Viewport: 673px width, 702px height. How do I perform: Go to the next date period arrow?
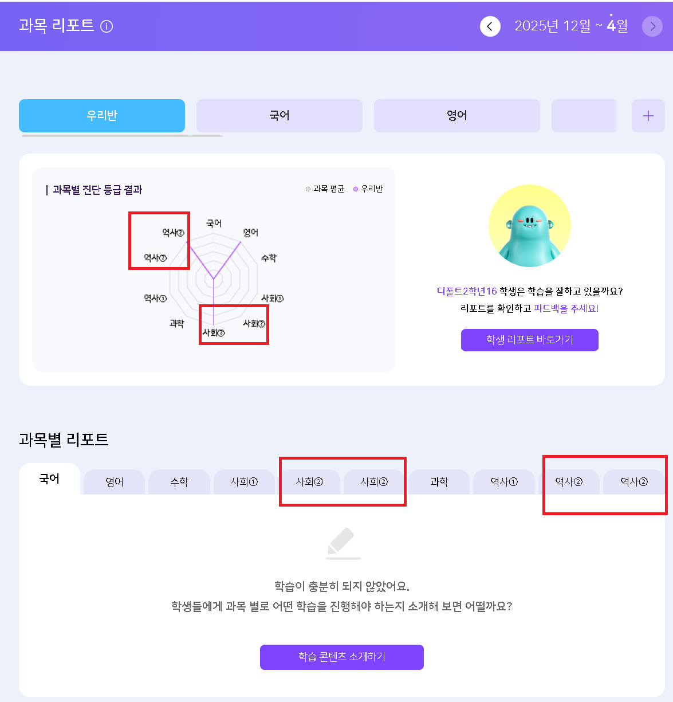(652, 26)
